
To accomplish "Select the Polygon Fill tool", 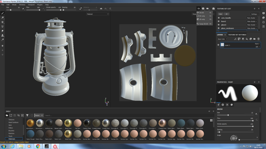I will point(2,26).
